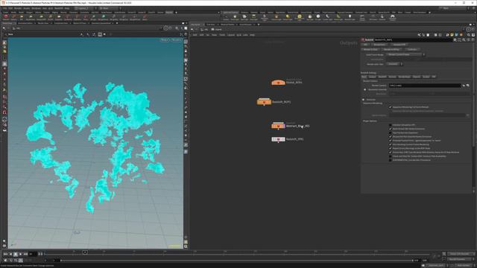477x268 pixels.
Task: Click the playback range slider bar
Action: pos(236,261)
